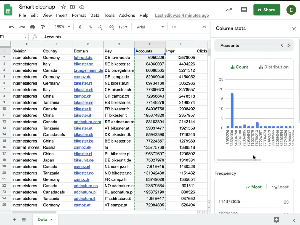Open the File menu

pos(22,16)
